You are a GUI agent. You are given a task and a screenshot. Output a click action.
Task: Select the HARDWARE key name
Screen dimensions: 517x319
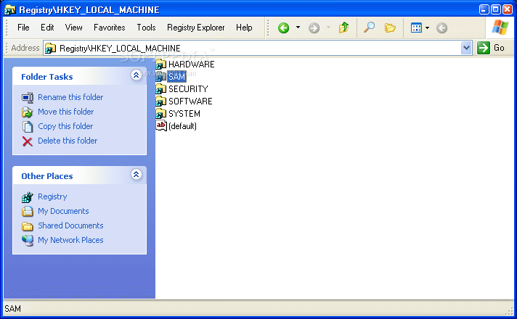coord(191,65)
